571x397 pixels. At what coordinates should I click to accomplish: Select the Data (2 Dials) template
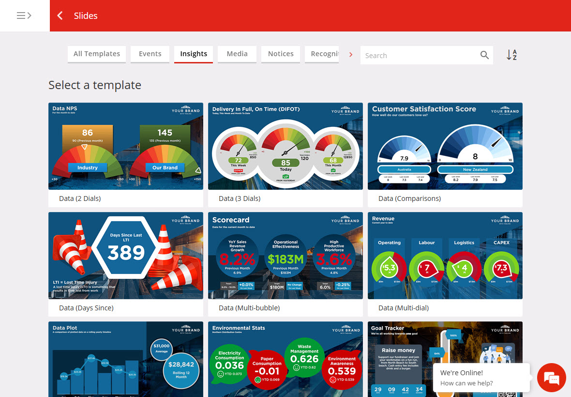pyautogui.click(x=126, y=146)
